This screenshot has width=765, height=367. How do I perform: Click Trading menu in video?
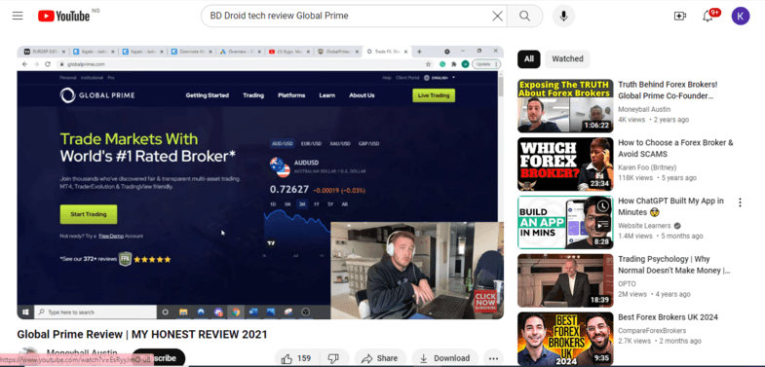tap(253, 95)
